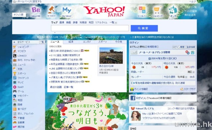Viewport: 212px width, 130px height.
Task: Click the 食べログ sidebar icon
Action: click(x=15, y=109)
